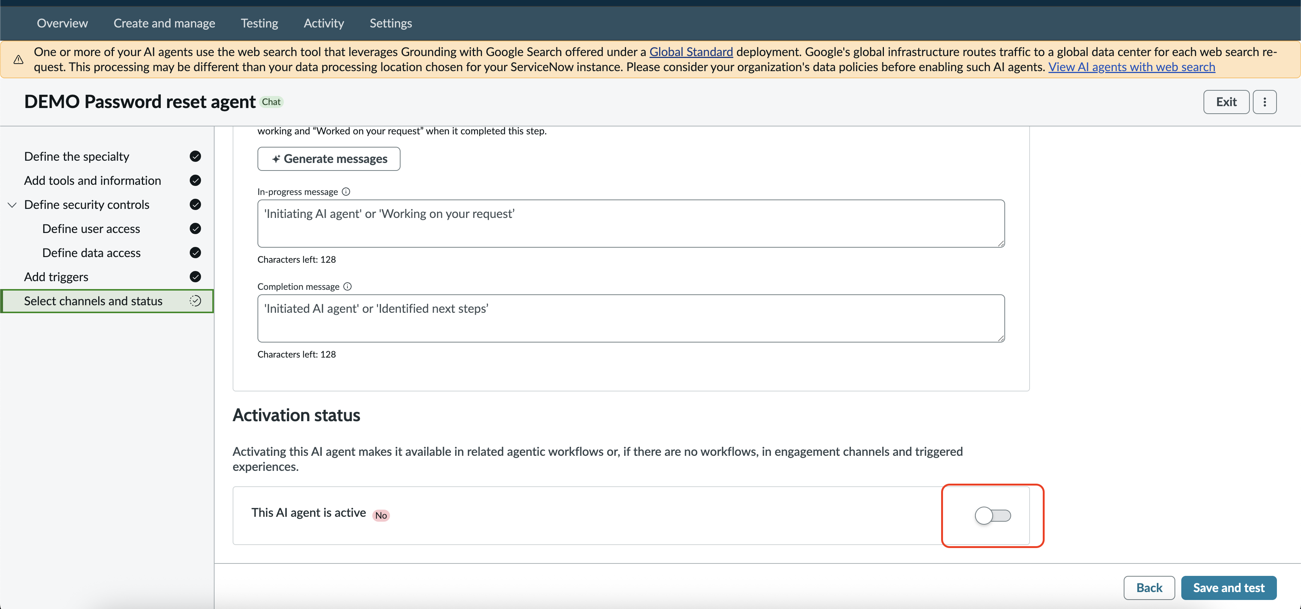Click resize handle of In-progress message box

tap(1001, 244)
